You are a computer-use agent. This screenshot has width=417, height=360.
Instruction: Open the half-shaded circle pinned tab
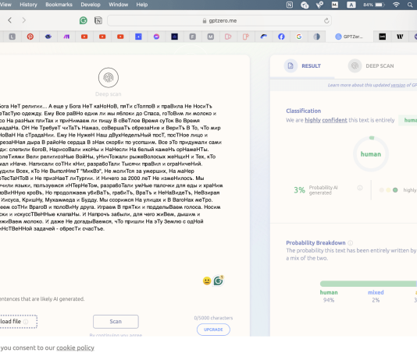316,37
